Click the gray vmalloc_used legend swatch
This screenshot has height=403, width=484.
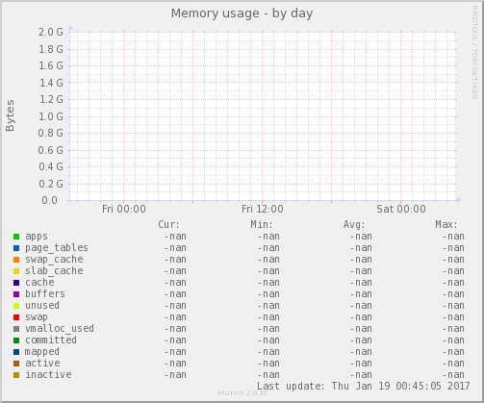(x=16, y=329)
